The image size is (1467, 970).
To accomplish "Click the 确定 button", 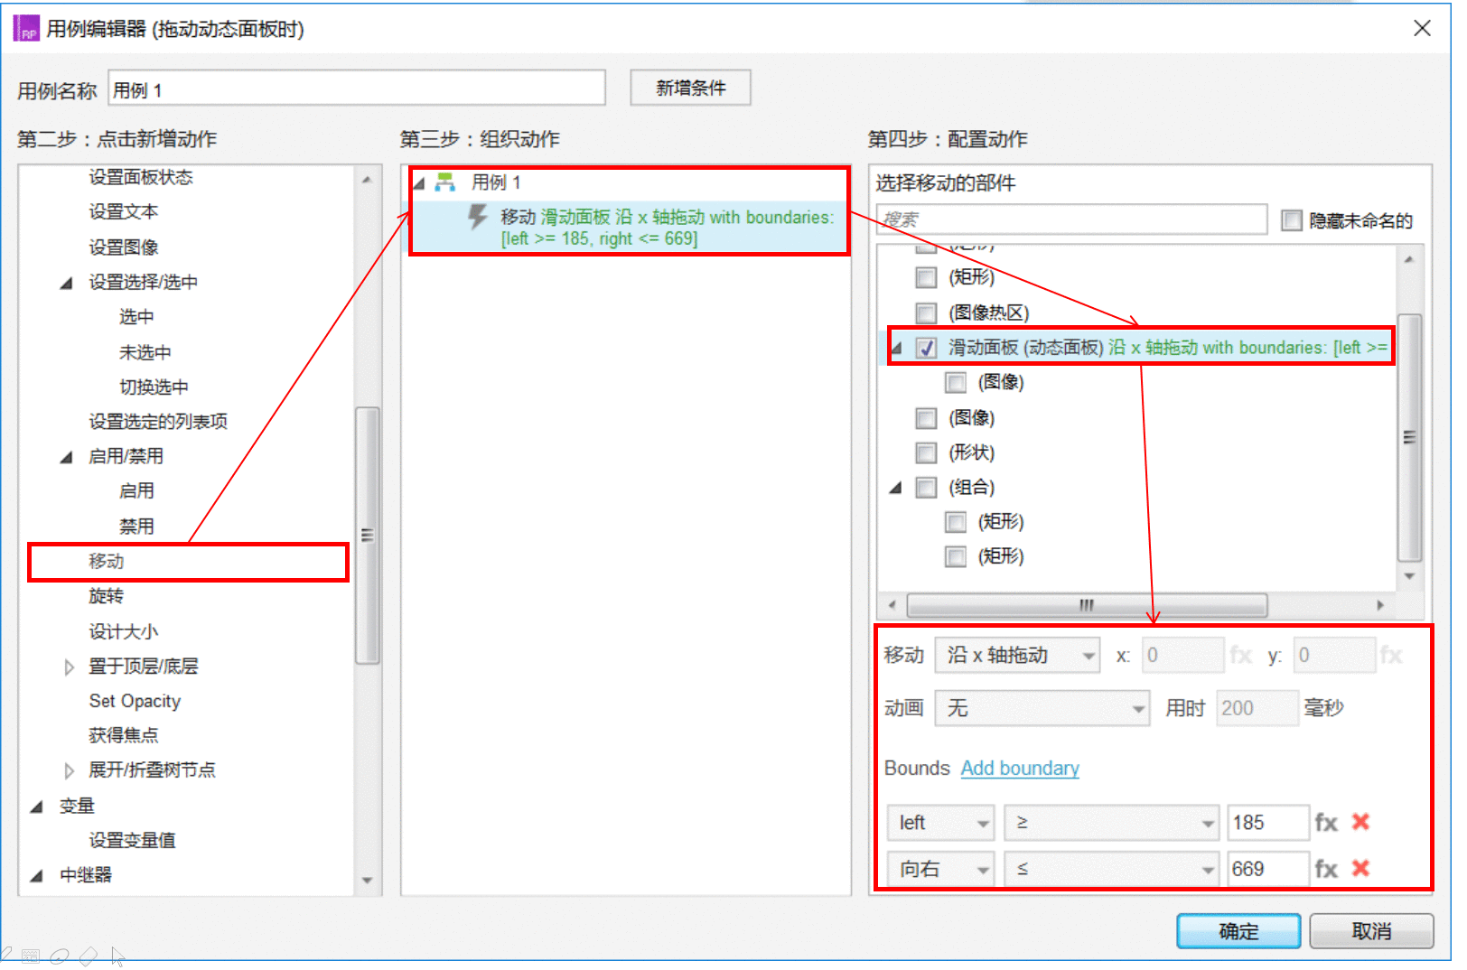I will tap(1238, 931).
